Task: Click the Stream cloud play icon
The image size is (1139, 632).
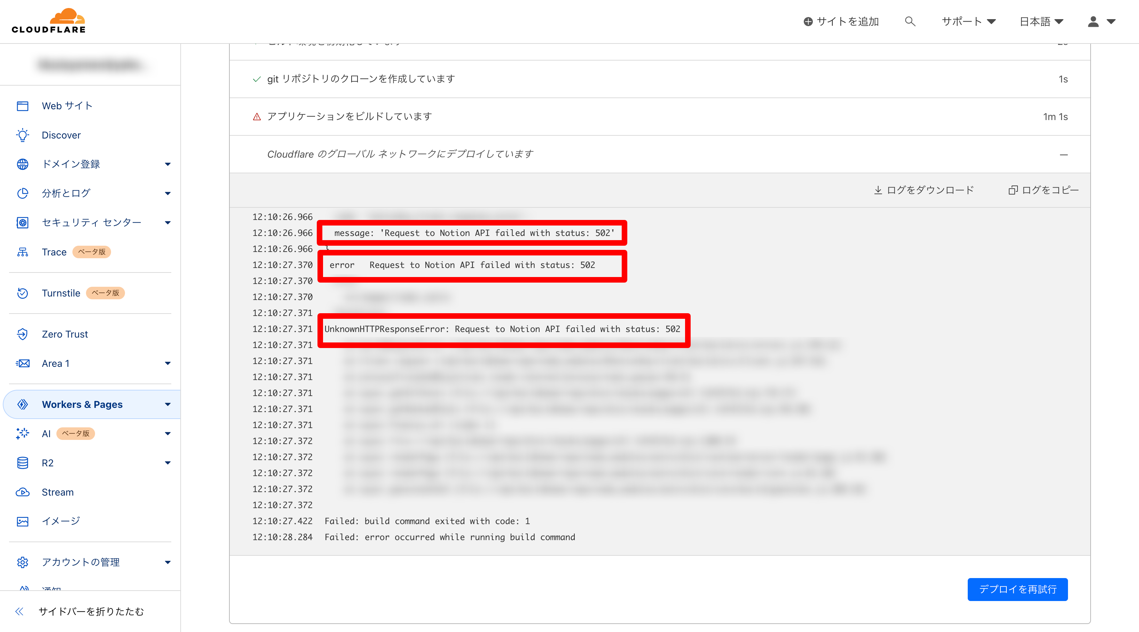Action: (23, 492)
